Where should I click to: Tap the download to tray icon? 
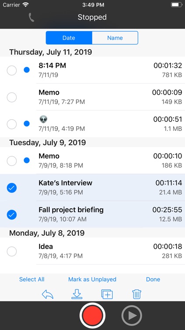[77, 294]
